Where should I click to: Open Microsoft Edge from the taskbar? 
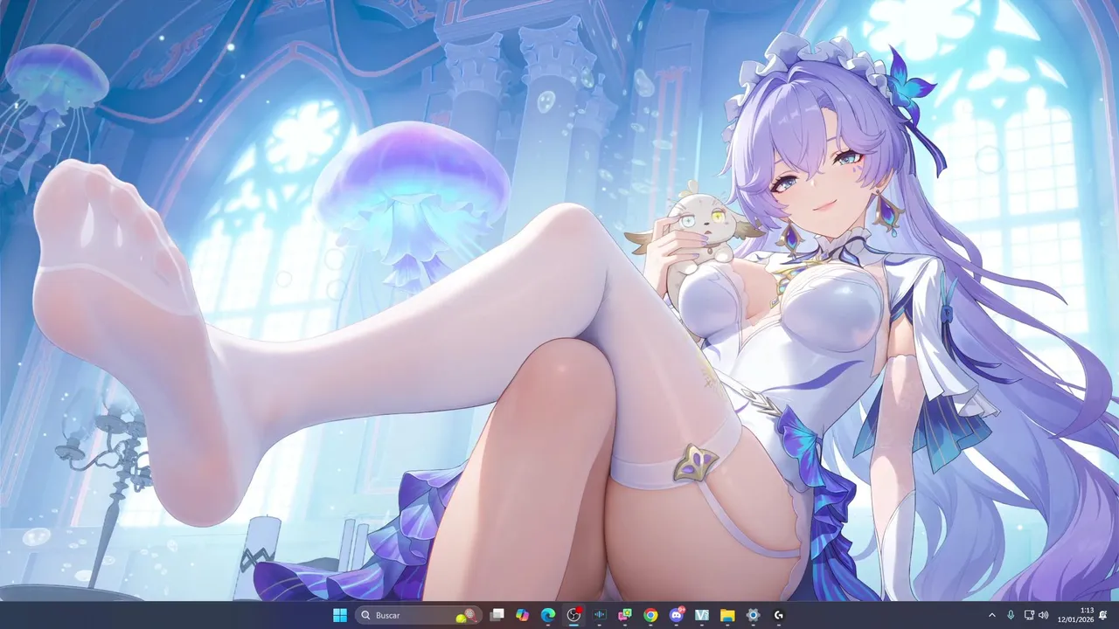(x=548, y=615)
